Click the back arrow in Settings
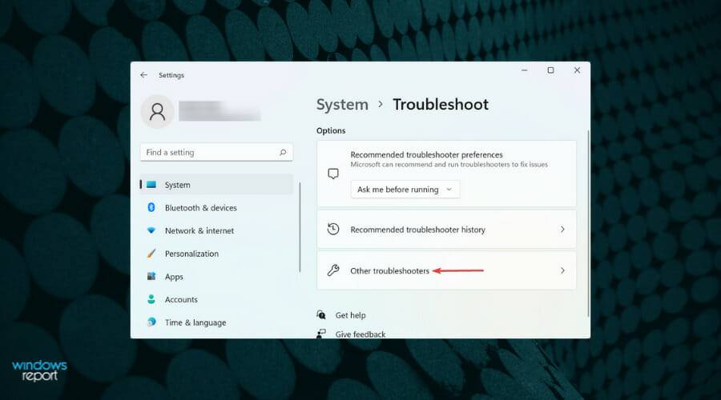Screen dimensions: 721x400 pyautogui.click(x=143, y=75)
